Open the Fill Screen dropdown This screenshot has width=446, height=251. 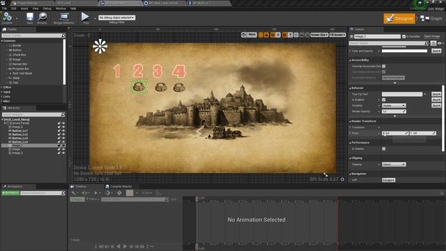coord(337,35)
